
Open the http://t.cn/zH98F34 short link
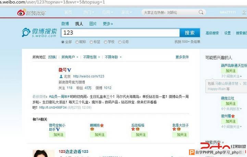[x=53, y=108]
